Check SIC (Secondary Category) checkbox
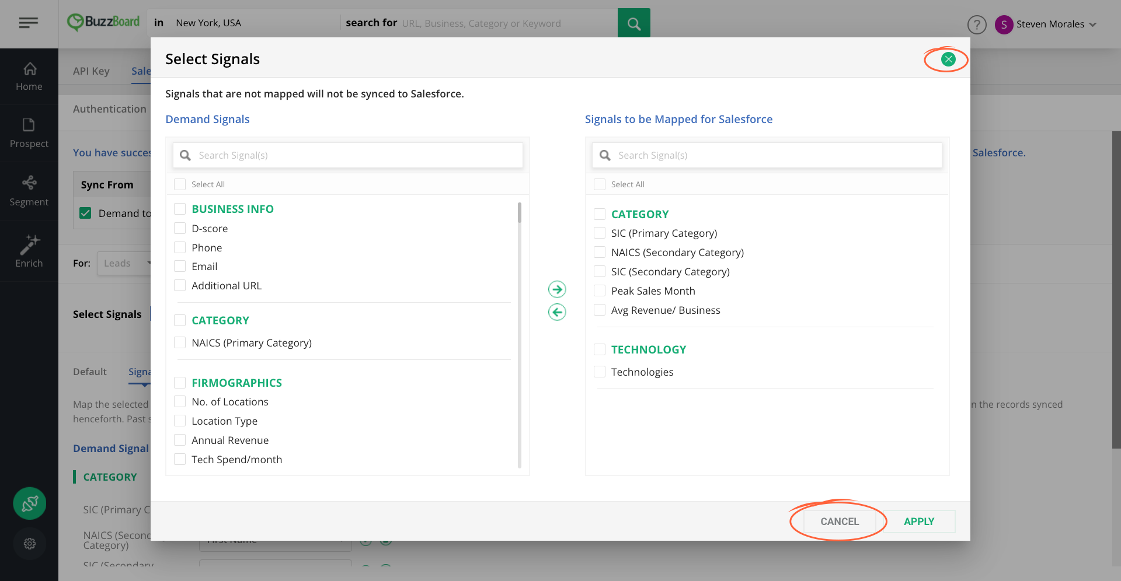The height and width of the screenshot is (581, 1121). coord(600,271)
